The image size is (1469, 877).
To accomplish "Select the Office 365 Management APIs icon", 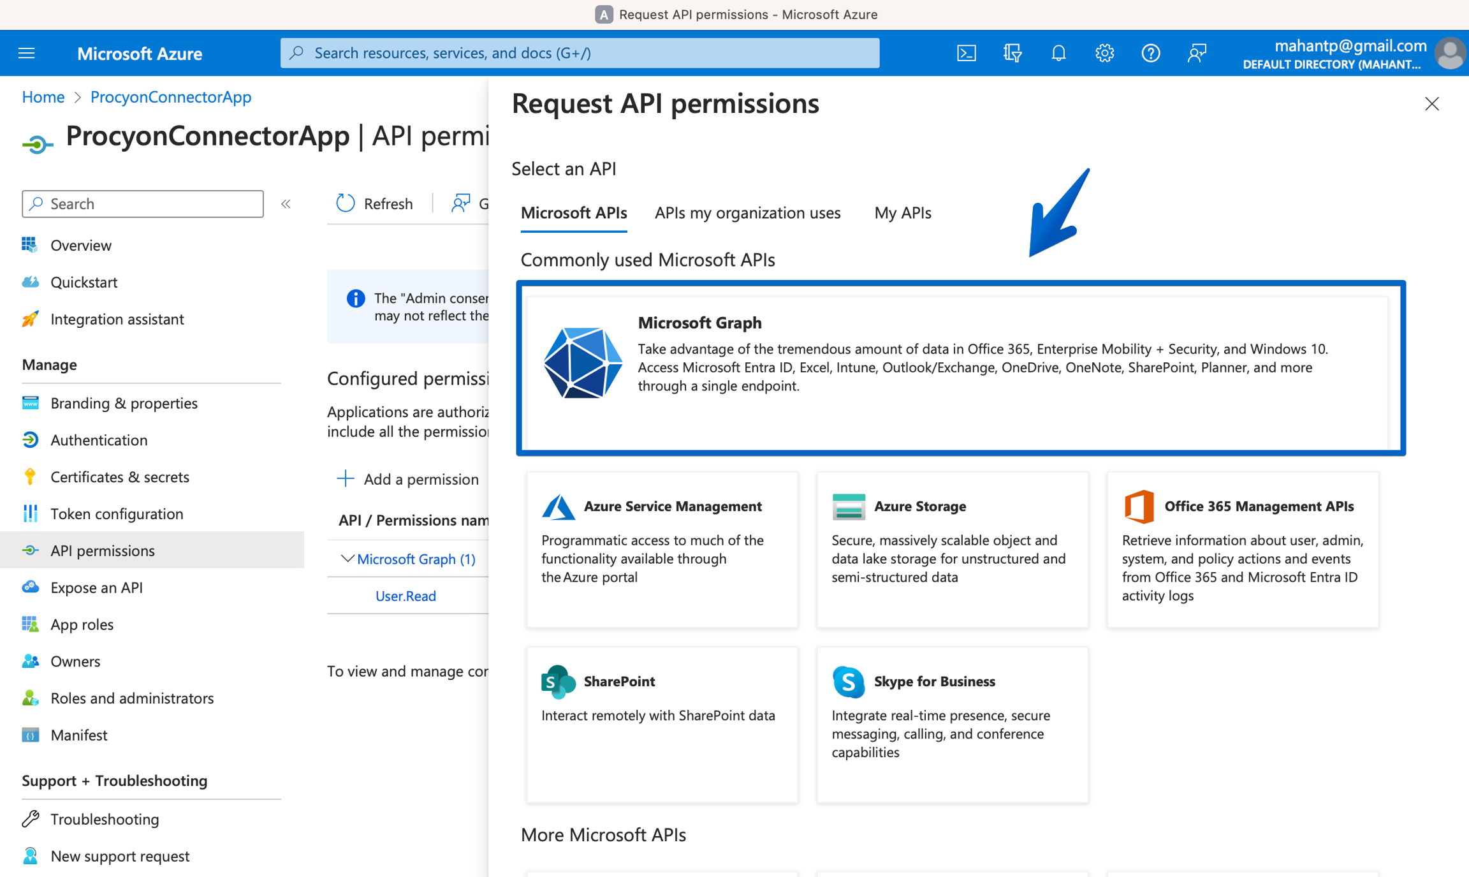I will [1139, 506].
